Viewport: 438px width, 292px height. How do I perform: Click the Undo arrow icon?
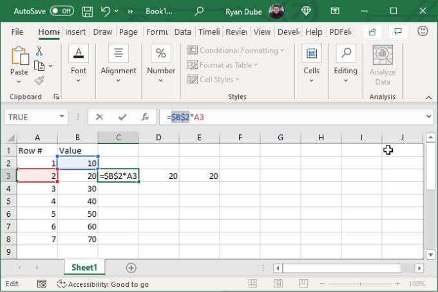pyautogui.click(x=106, y=12)
